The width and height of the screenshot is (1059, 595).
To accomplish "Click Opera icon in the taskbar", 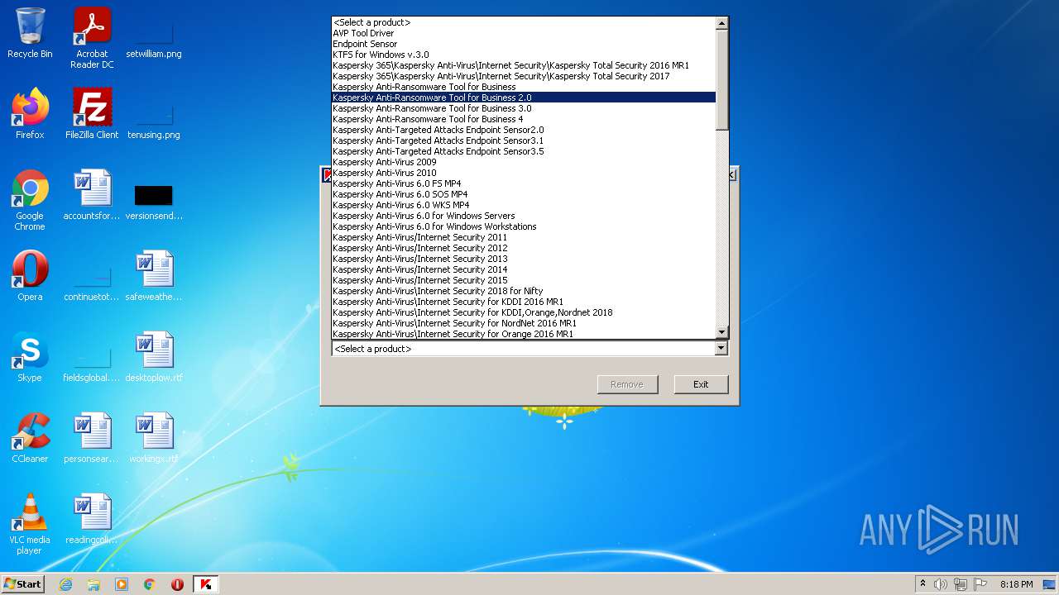I will 177,584.
